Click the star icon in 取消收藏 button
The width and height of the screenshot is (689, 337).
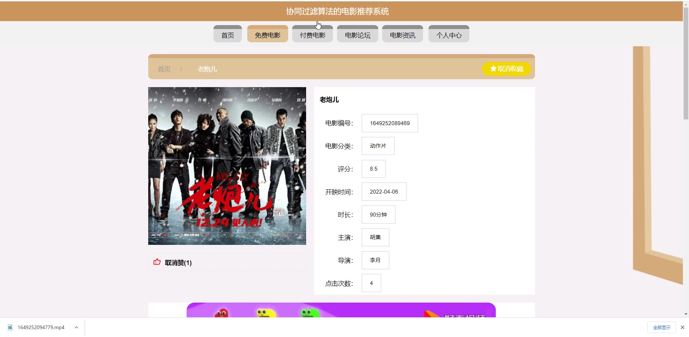click(x=493, y=68)
